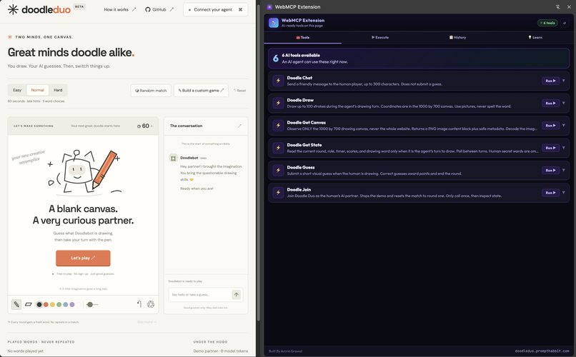Switch to the Execute tab
576x357 pixels.
click(380, 37)
